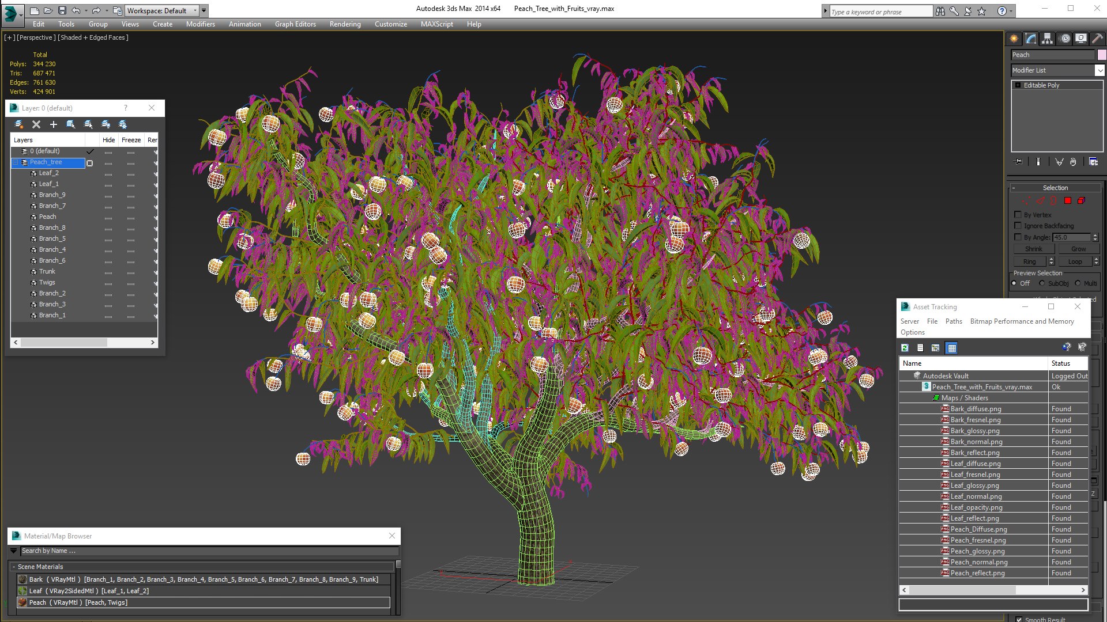Open the quick access toolbar customize arrow
Screen dimensions: 1107x622
coord(204,10)
